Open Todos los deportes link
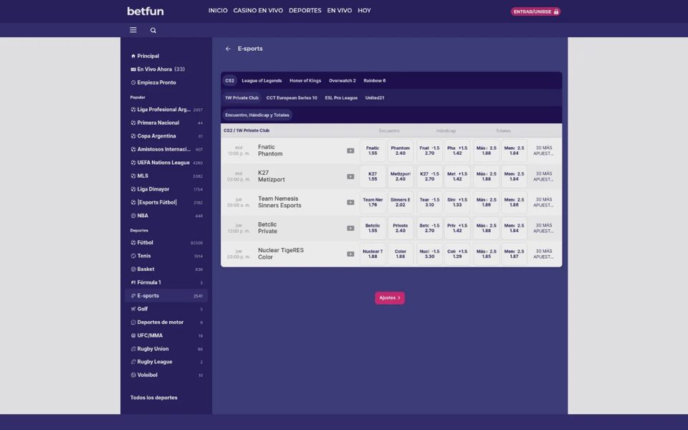The width and height of the screenshot is (688, 430). click(154, 398)
